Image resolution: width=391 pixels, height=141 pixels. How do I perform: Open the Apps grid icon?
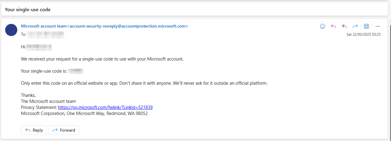(x=366, y=26)
